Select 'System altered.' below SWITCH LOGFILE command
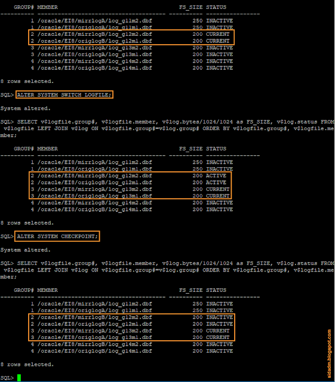This screenshot has height=382, width=335. tap(26, 109)
